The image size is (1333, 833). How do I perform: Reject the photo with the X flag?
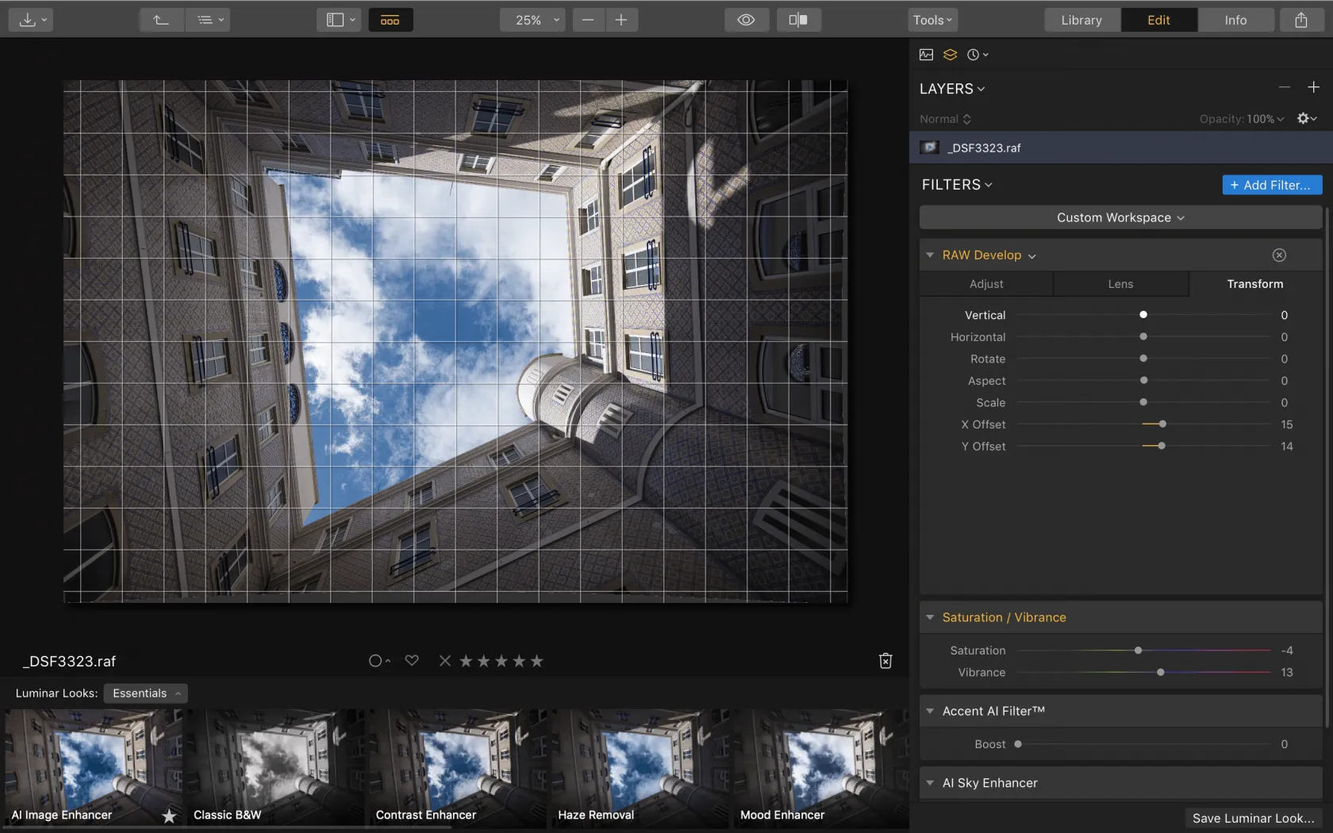444,660
